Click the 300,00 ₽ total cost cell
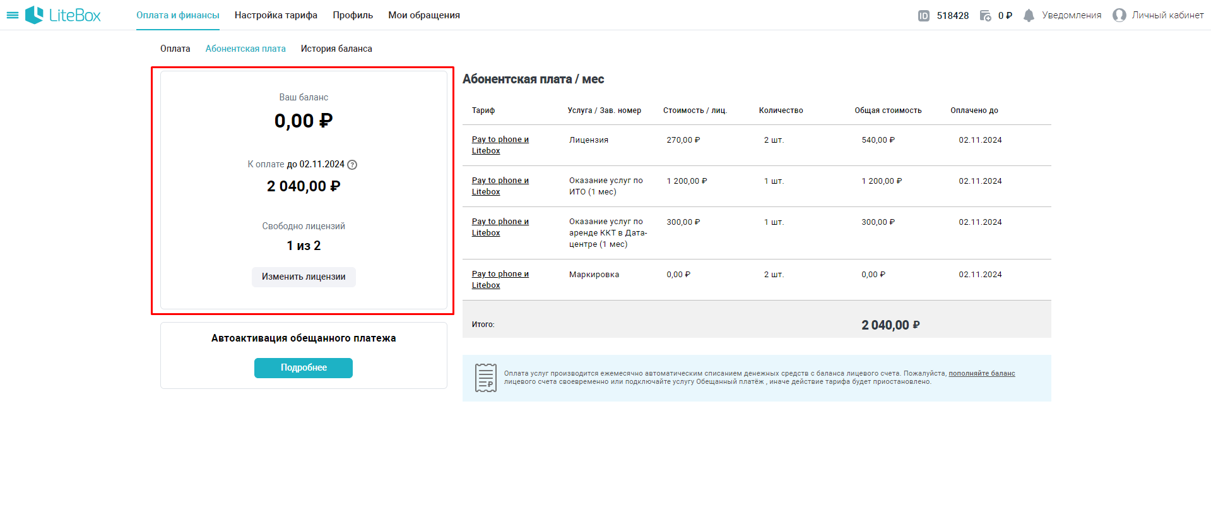Viewport: 1211px width, 507px height. 878,222
